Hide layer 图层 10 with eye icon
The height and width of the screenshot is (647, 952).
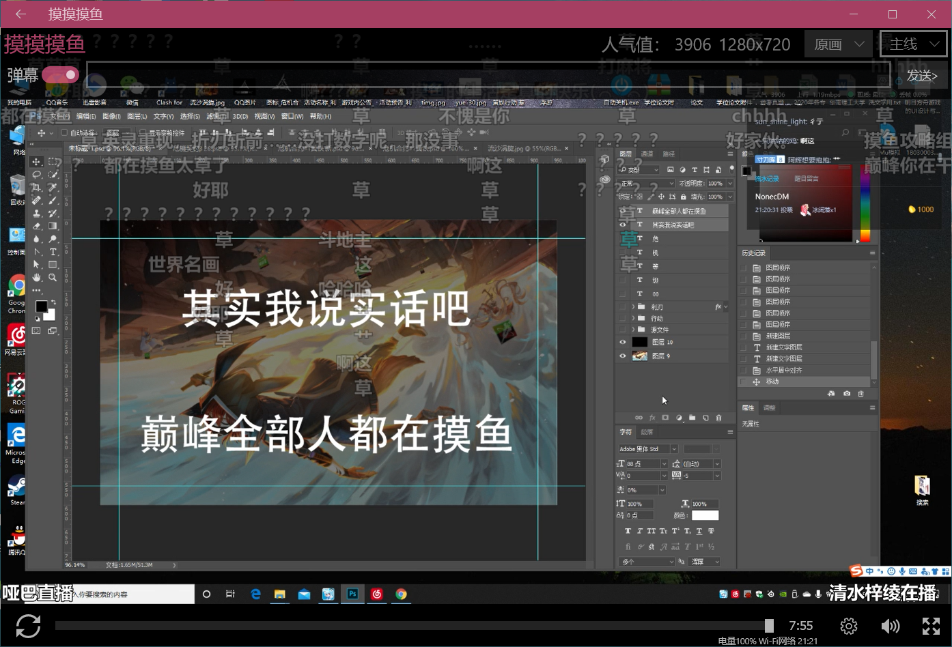pos(622,342)
